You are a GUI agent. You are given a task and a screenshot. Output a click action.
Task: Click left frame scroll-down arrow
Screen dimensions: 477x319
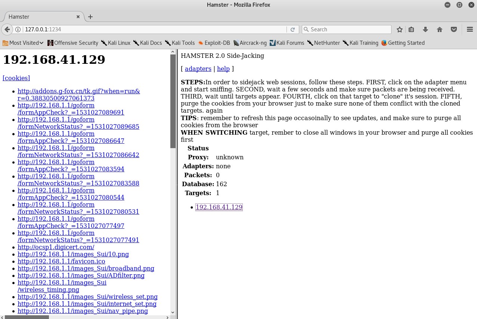(173, 312)
